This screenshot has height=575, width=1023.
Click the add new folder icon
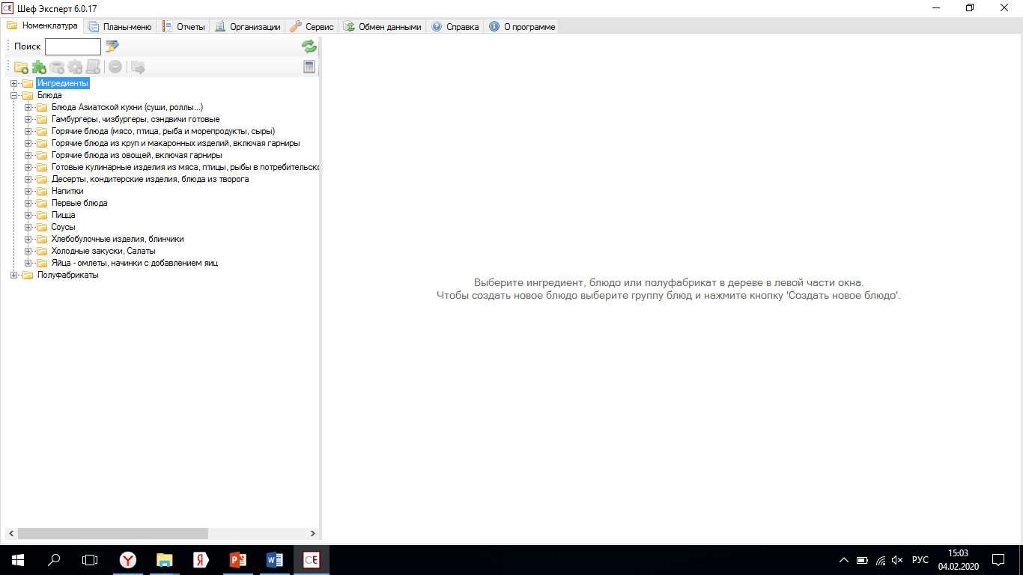coord(22,67)
